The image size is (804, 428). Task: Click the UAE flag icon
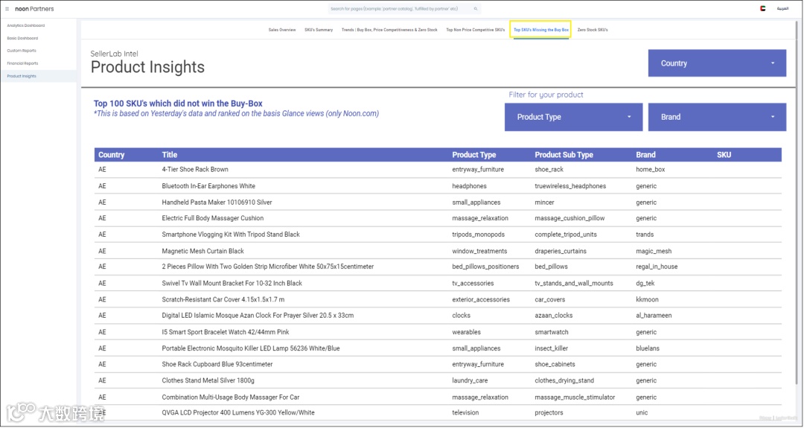(763, 9)
